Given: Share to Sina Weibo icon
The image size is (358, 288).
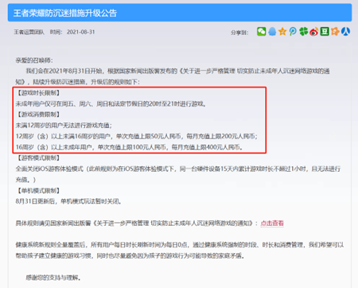Looking at the screenshot, I should (313, 32).
